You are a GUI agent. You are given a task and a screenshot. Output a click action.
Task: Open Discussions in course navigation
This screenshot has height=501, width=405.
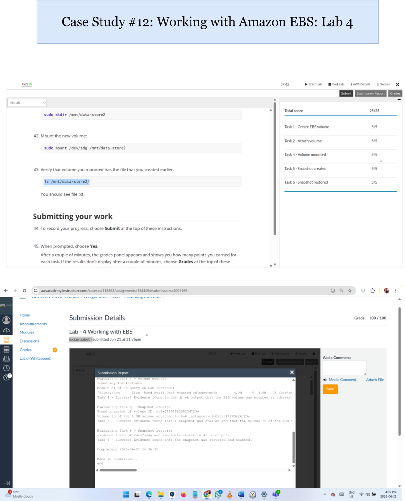[x=29, y=341]
